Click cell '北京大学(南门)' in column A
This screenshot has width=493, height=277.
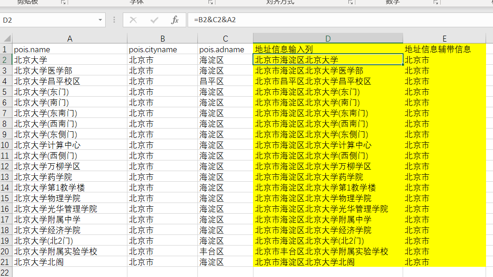pos(70,102)
